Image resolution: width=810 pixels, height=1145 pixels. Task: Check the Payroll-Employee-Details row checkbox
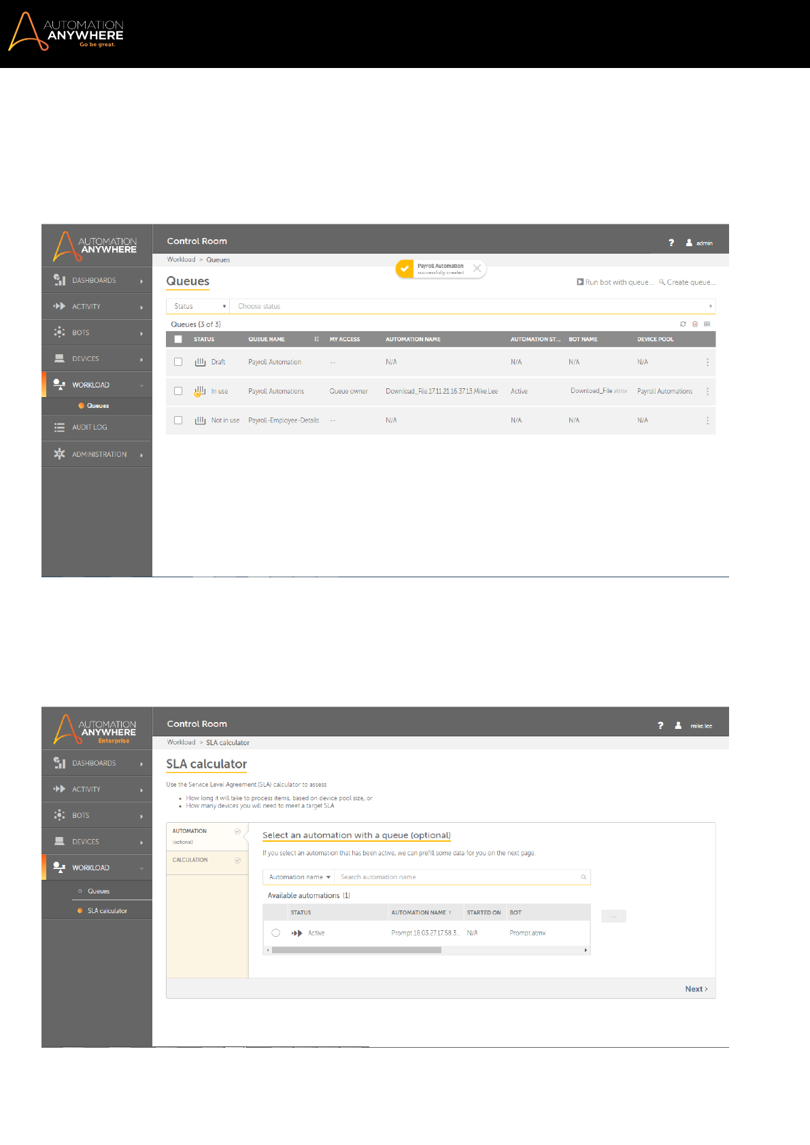178,421
